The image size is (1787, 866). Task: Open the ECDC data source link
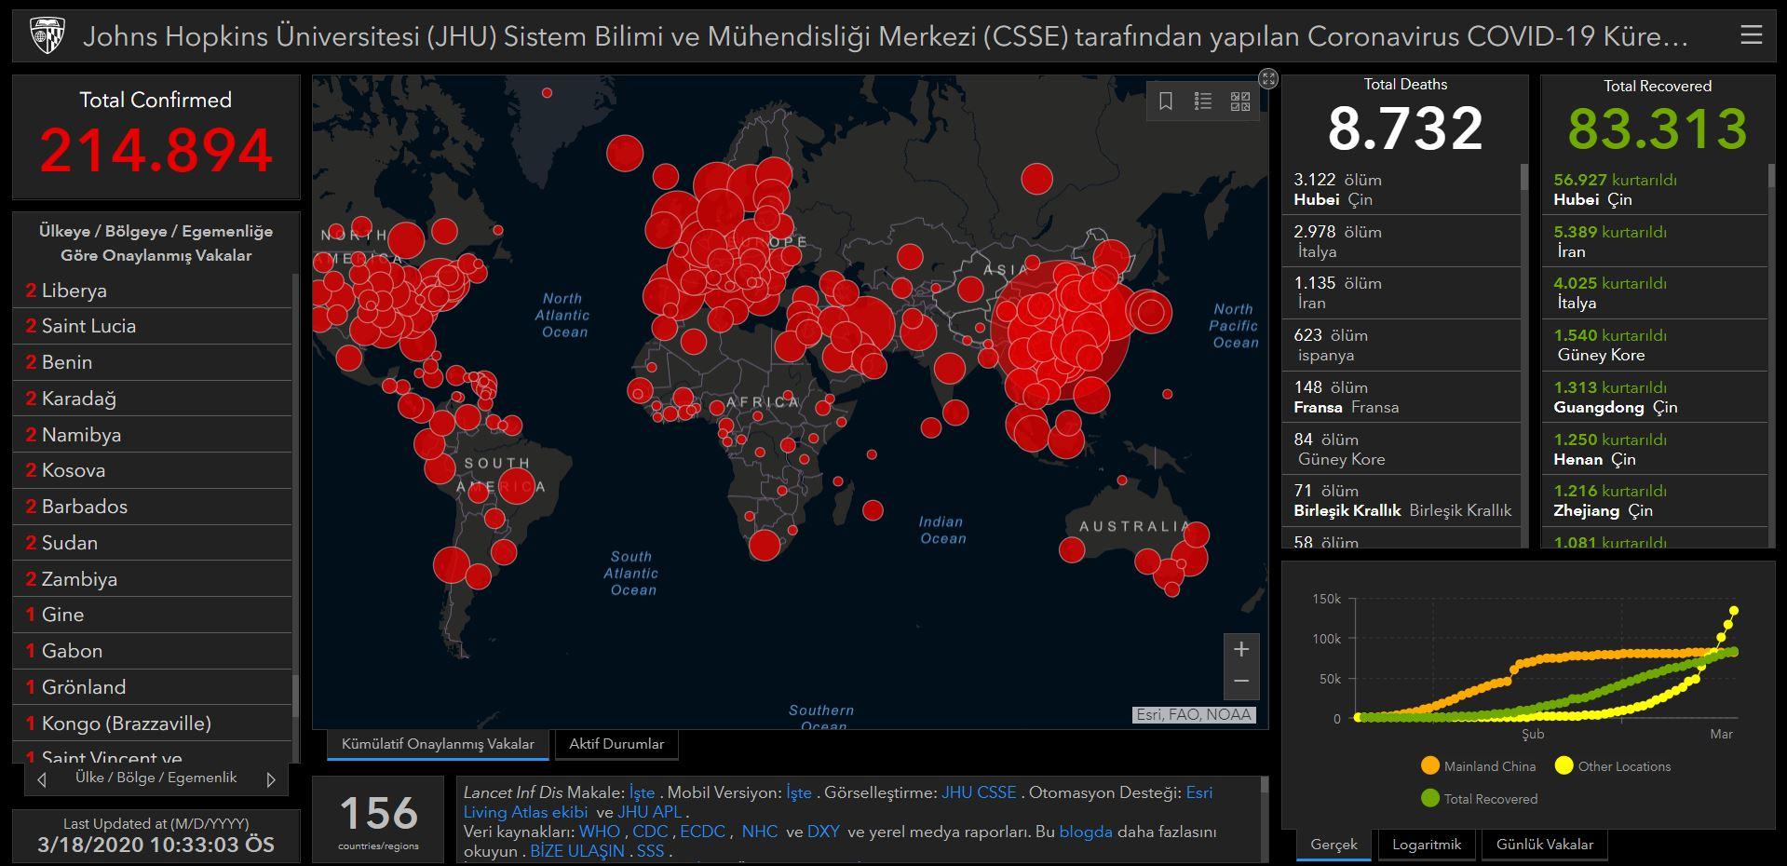coord(703,832)
